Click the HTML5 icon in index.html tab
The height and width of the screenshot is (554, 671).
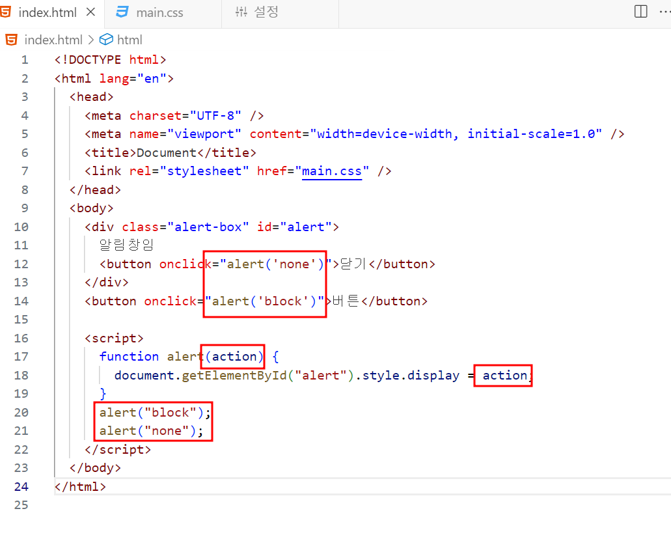[6, 12]
